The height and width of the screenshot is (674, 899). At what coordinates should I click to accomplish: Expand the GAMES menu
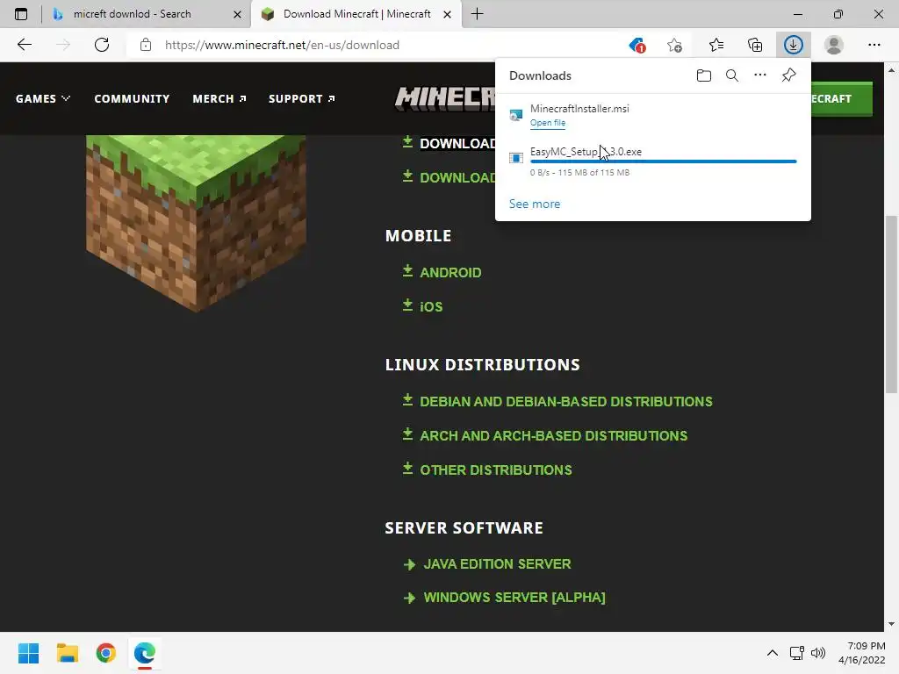(x=43, y=98)
